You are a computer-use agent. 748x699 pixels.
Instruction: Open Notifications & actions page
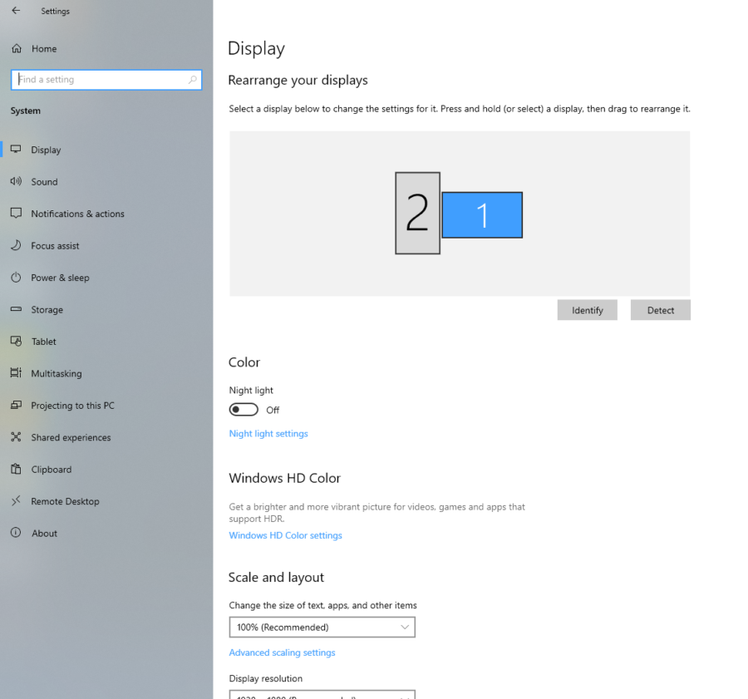tap(106, 214)
